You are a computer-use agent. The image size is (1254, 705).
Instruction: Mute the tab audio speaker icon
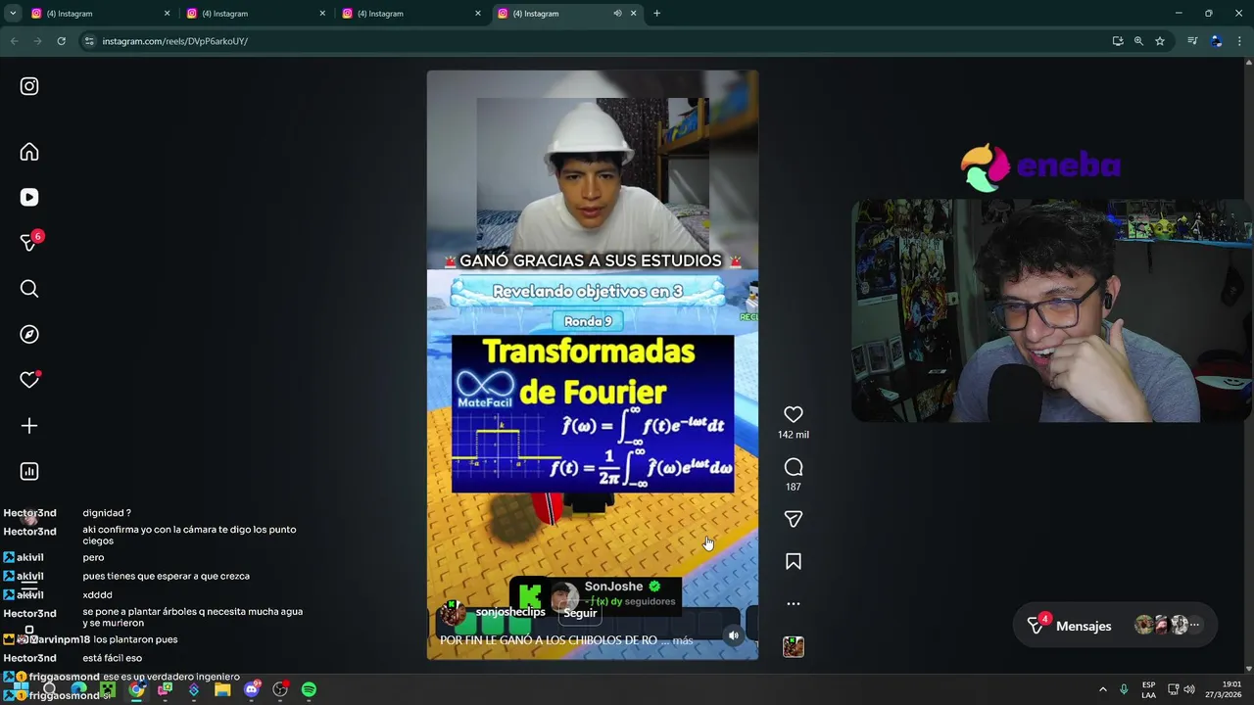click(x=617, y=14)
